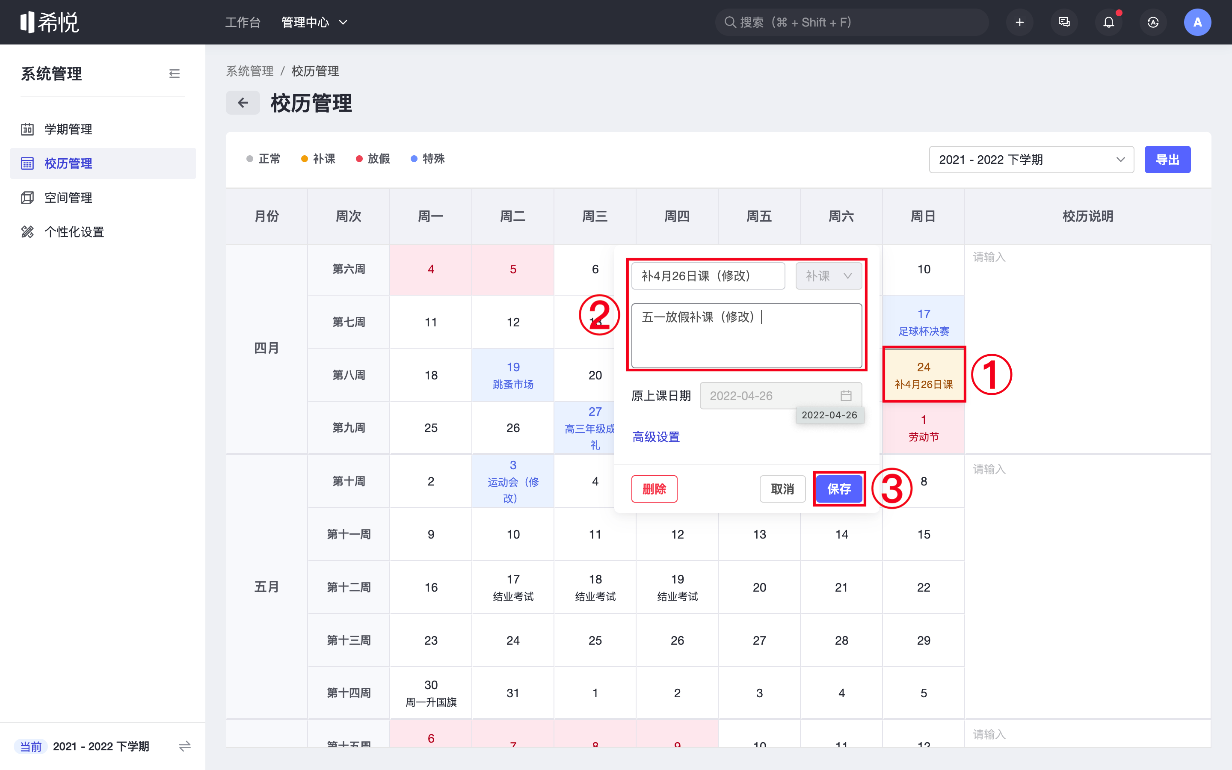Click the 当前 semester badge at bottom
This screenshot has width=1232, height=770.
point(30,746)
